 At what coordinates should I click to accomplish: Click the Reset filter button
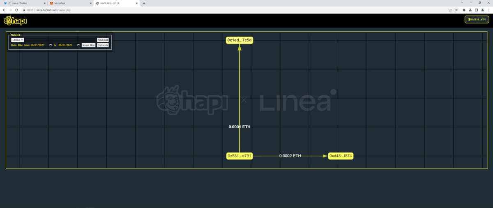pos(88,45)
